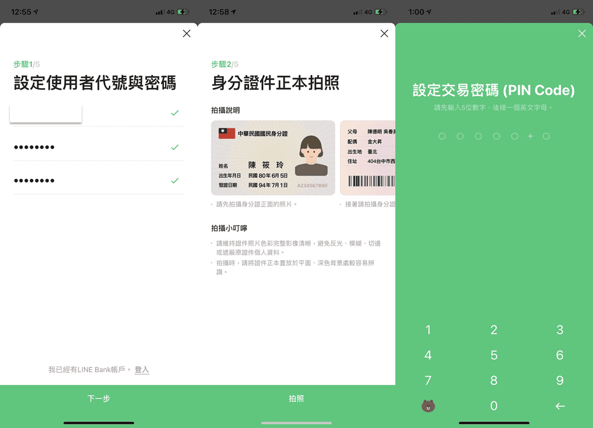Open the 登入 login link
The image size is (593, 428).
pyautogui.click(x=142, y=370)
